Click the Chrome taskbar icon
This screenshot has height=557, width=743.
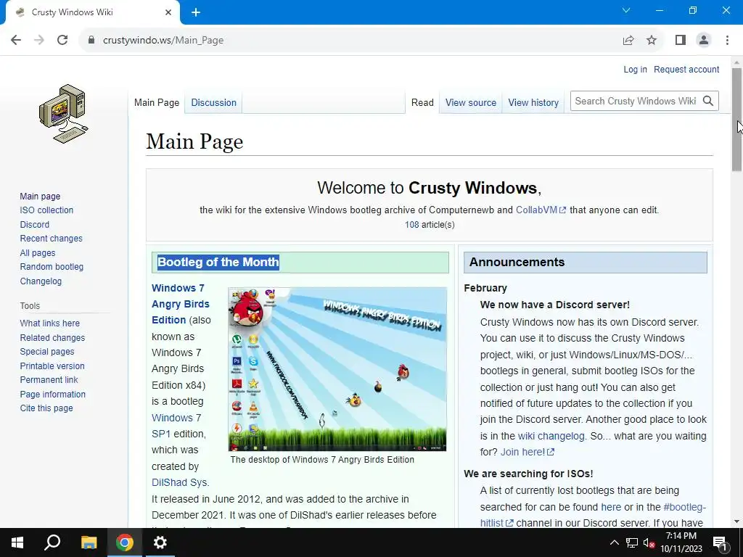coord(125,542)
